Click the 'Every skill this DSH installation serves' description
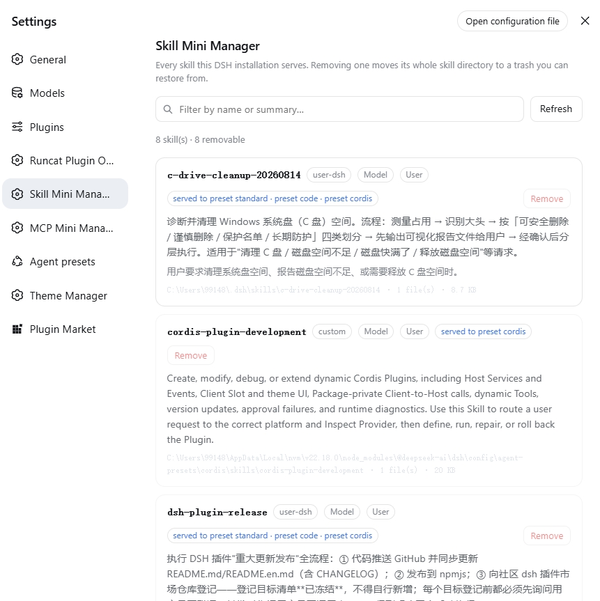The height and width of the screenshot is (601, 600). pyautogui.click(x=362, y=72)
